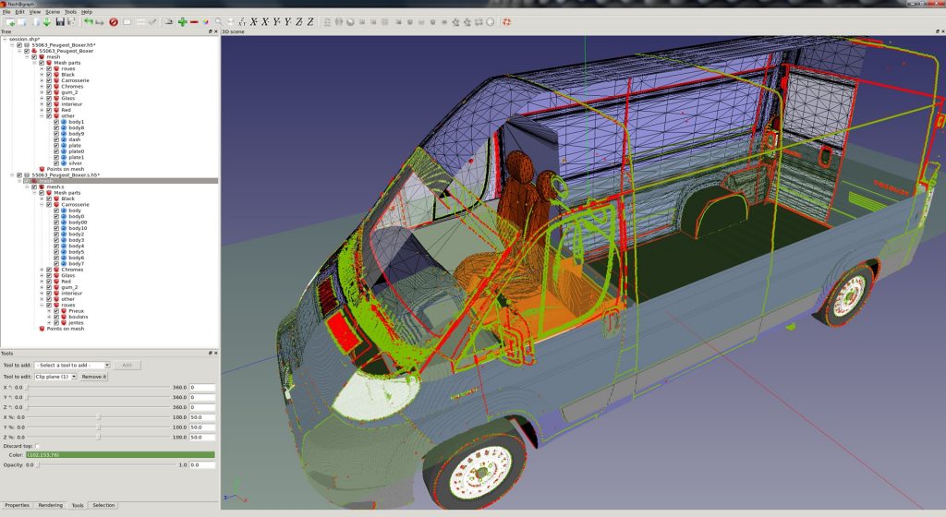Click the Opacity value input field
The width and height of the screenshot is (946, 517).
(201, 465)
